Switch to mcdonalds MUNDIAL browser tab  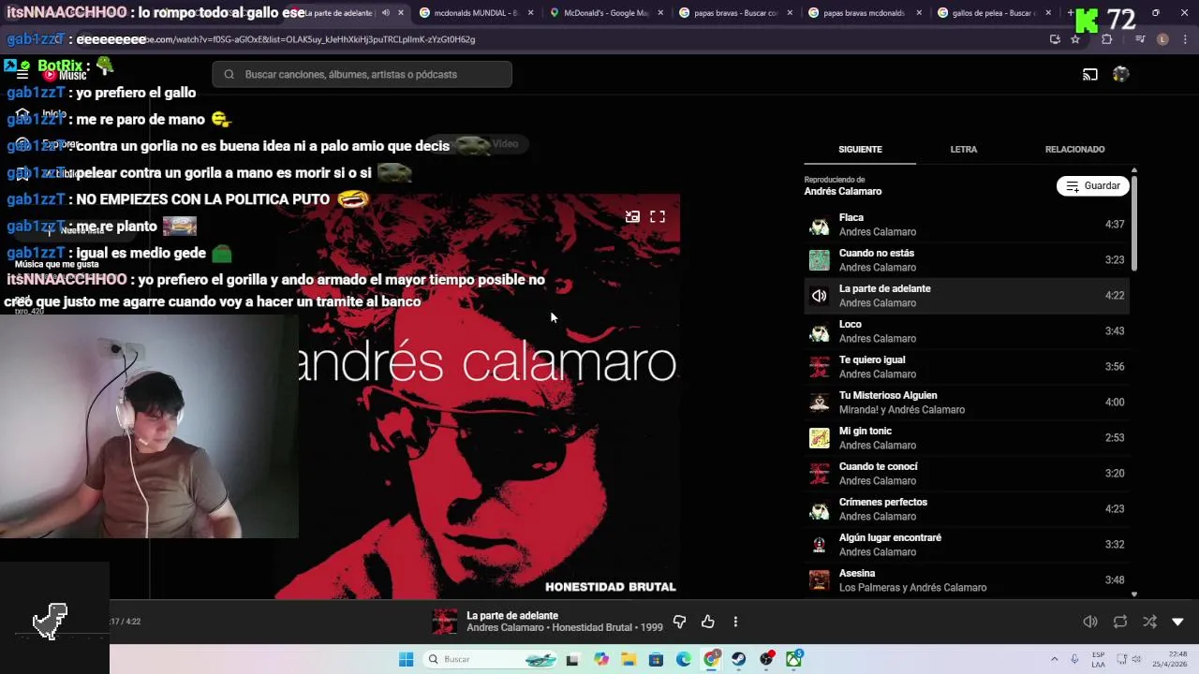pyautogui.click(x=474, y=13)
